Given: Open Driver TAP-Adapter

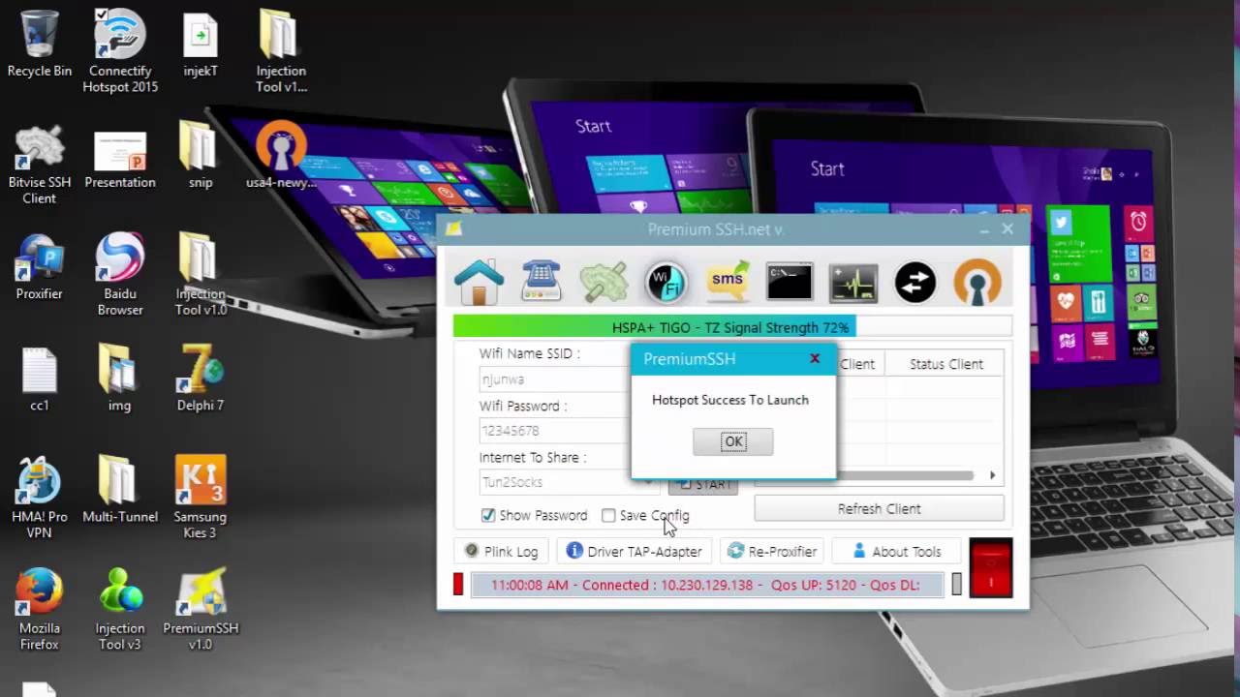Looking at the screenshot, I should click(635, 551).
